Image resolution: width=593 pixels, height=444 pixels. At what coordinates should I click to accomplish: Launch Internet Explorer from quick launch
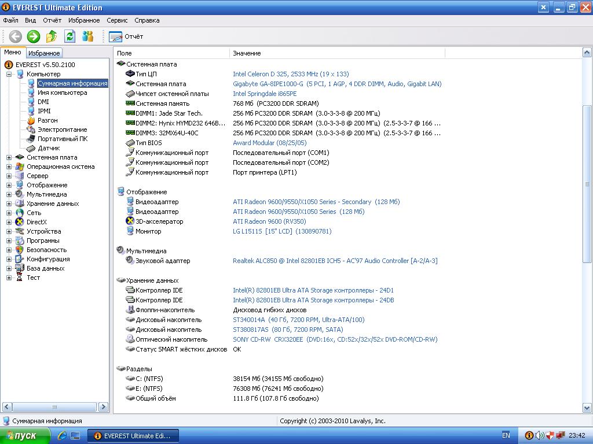coord(62,436)
